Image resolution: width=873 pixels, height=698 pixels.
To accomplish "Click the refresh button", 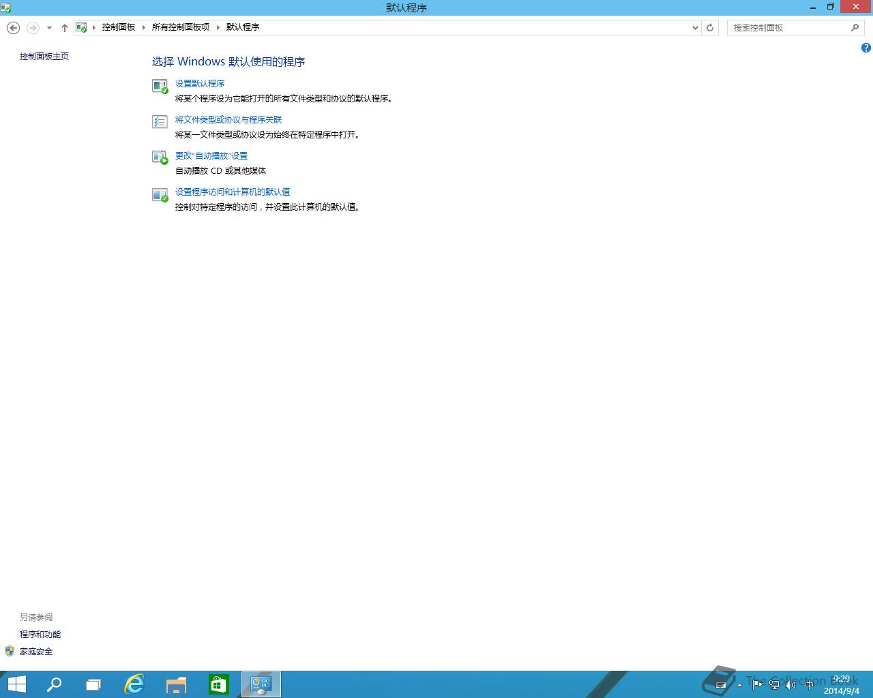I will [x=710, y=28].
